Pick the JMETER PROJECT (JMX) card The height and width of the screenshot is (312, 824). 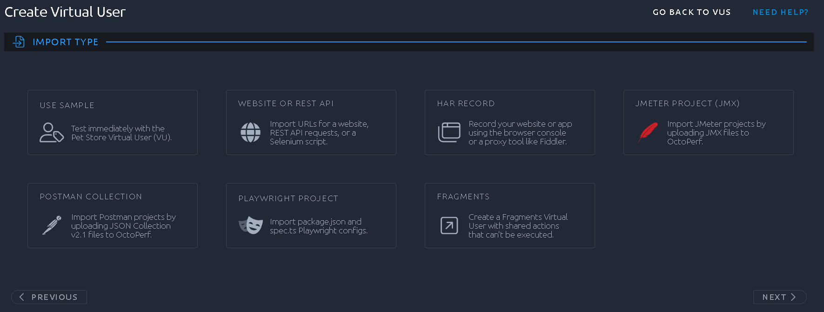click(x=708, y=122)
